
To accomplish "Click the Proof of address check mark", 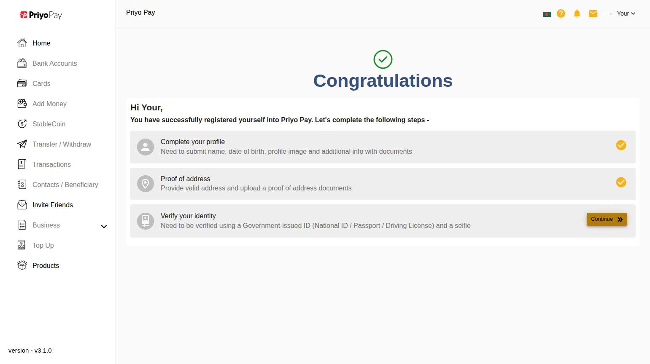I will [x=620, y=182].
